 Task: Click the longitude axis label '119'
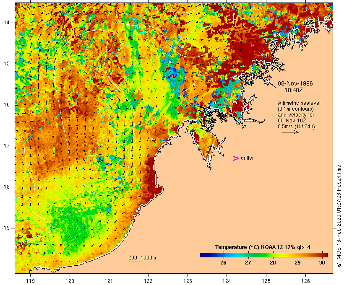30,281
